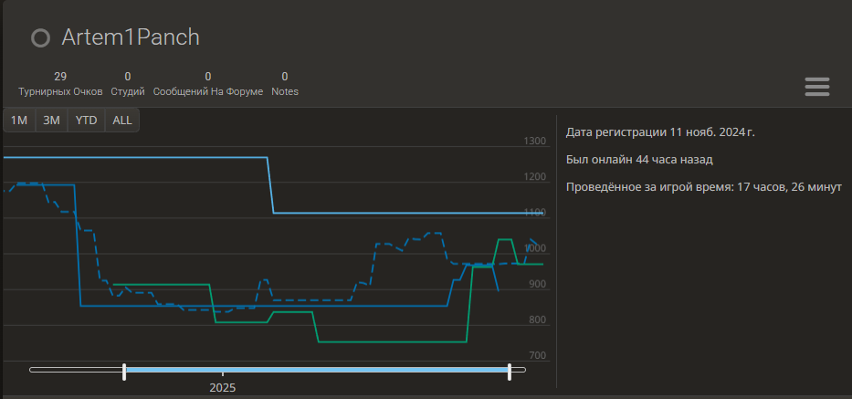The width and height of the screenshot is (852, 399).
Task: Click the offline status circle beside Artem1Panch
Action: pos(41,38)
